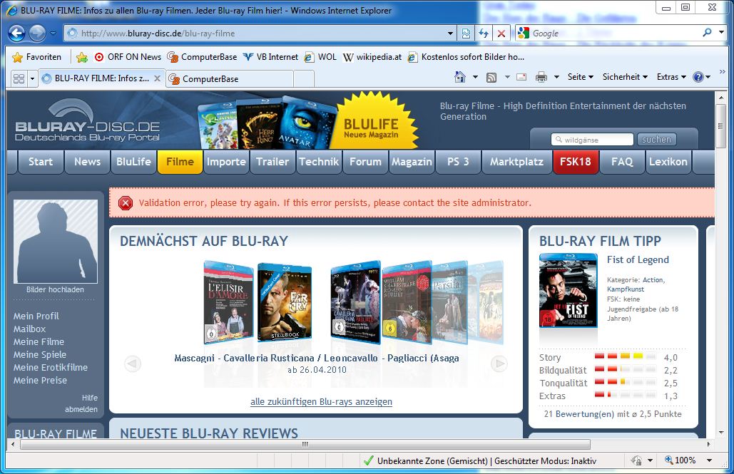The height and width of the screenshot is (474, 734).
Task: Click the horizontal scrollbar thumb
Action: [305, 444]
